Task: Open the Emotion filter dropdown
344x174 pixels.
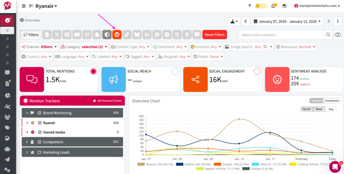Action: pyautogui.click(x=206, y=47)
